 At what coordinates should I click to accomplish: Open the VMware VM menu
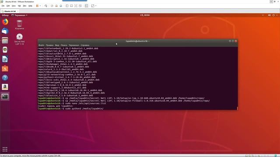pos(19,6)
